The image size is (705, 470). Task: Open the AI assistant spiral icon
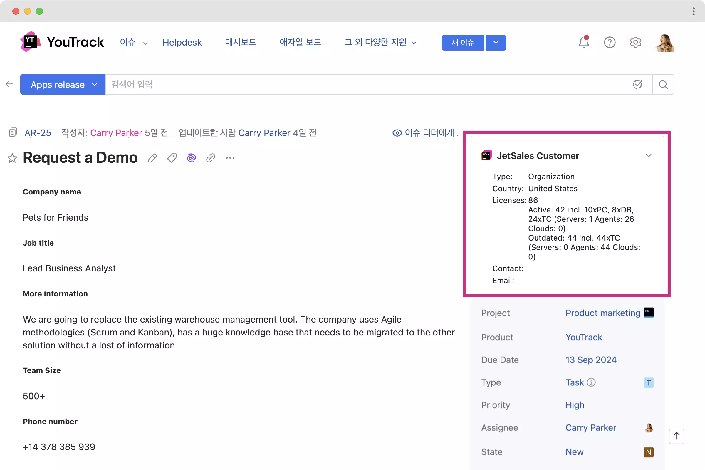pos(191,158)
